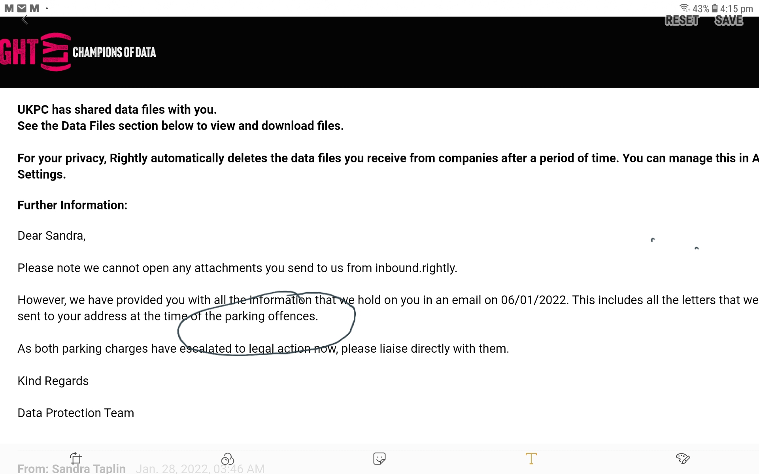Viewport: 759px width, 474px height.
Task: Tap the envelope mail notification icon
Action: tap(22, 8)
